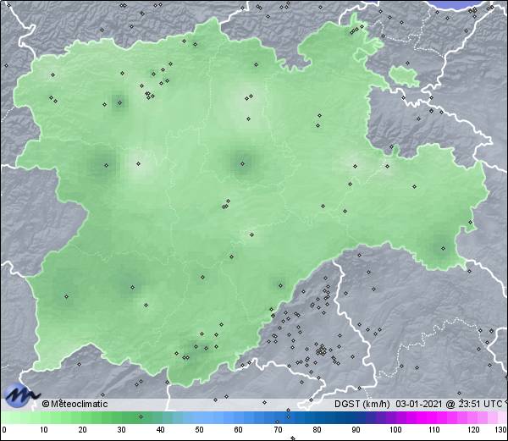This screenshot has height=441, width=508.
Task: Click the ©Meteoclimatic copyright text
Action: [x=75, y=404]
